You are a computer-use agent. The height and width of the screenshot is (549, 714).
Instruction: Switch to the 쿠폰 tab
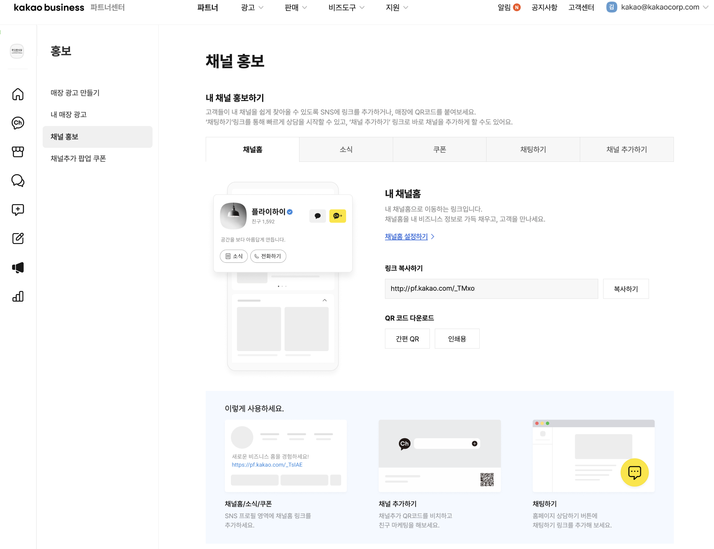click(x=439, y=149)
